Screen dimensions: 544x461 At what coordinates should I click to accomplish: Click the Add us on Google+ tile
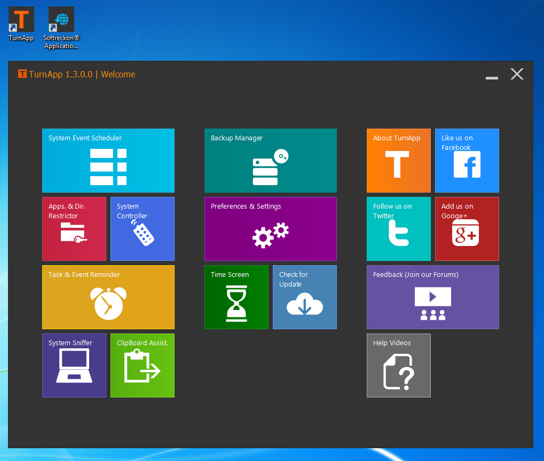tap(467, 228)
